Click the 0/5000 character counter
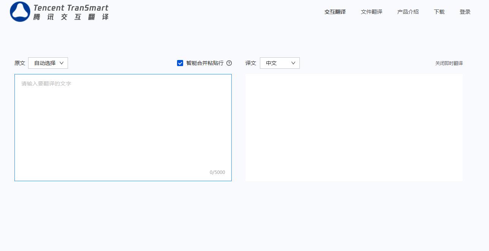This screenshot has width=489, height=251. (x=217, y=172)
